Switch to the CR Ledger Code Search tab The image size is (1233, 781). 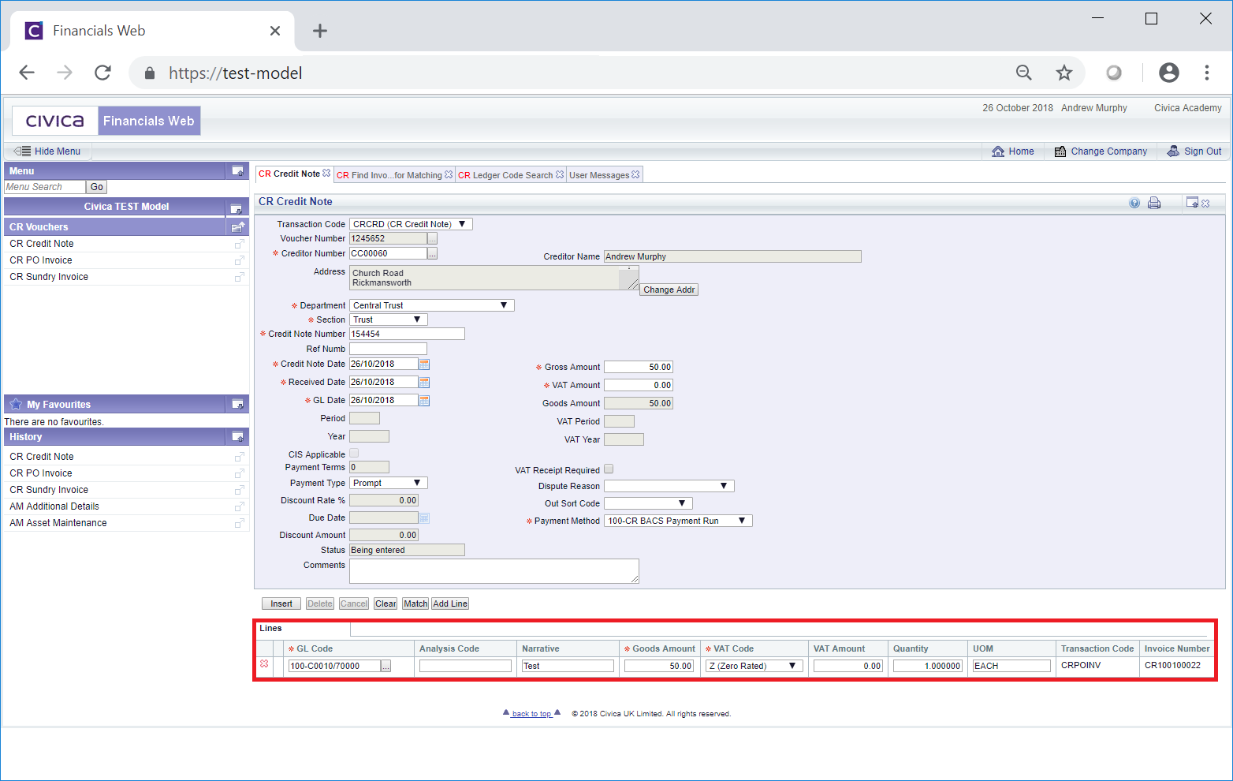[505, 175]
